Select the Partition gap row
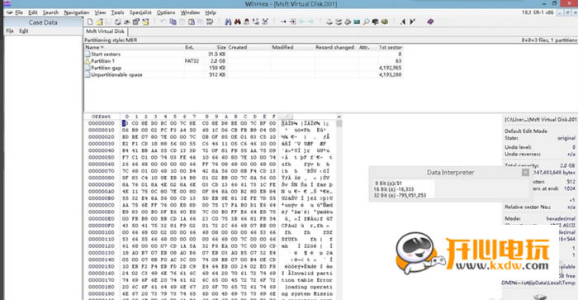Image resolution: width=578 pixels, height=300 pixels. pos(244,68)
